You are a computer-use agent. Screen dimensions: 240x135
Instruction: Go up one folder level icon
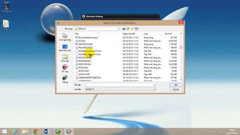128,29
